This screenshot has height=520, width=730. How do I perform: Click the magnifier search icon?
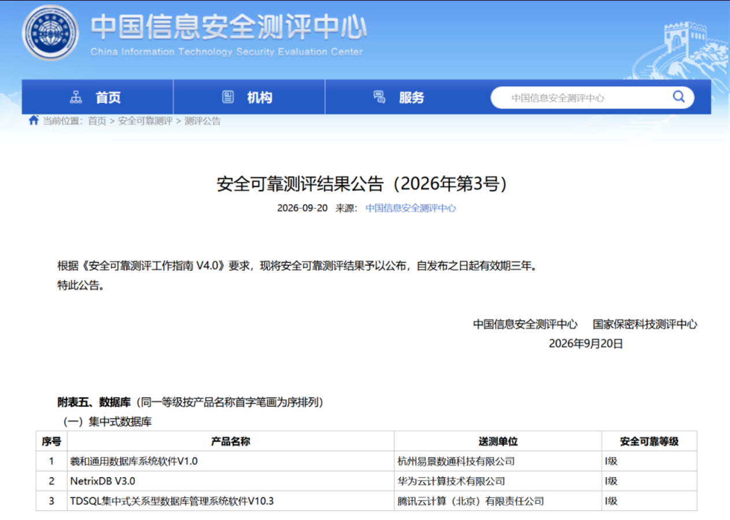click(679, 97)
